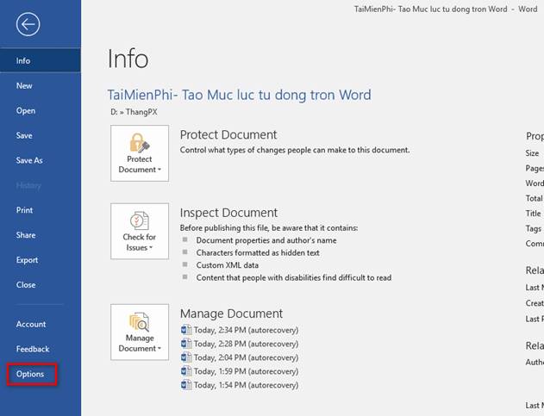Open the Export section
Image resolution: width=544 pixels, height=416 pixels.
coord(28,260)
